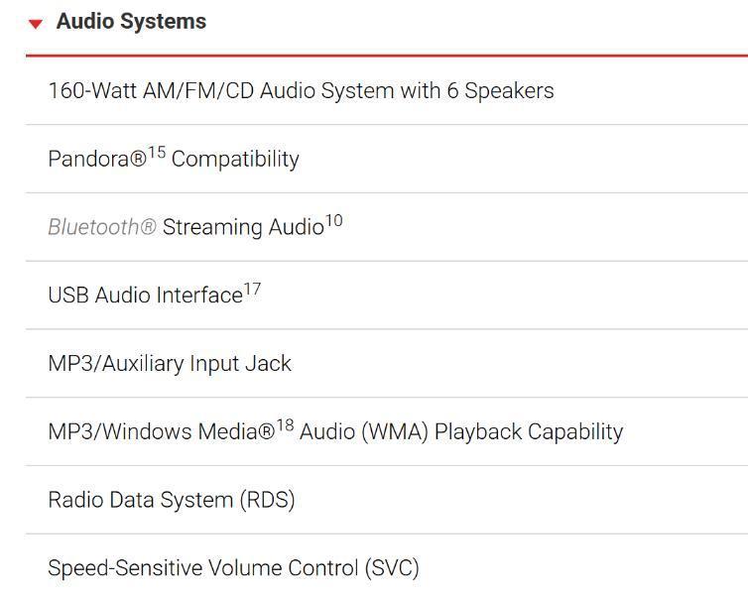Select the Radio Data System (RDS) row
This screenshot has height=595, width=748.
(x=172, y=501)
